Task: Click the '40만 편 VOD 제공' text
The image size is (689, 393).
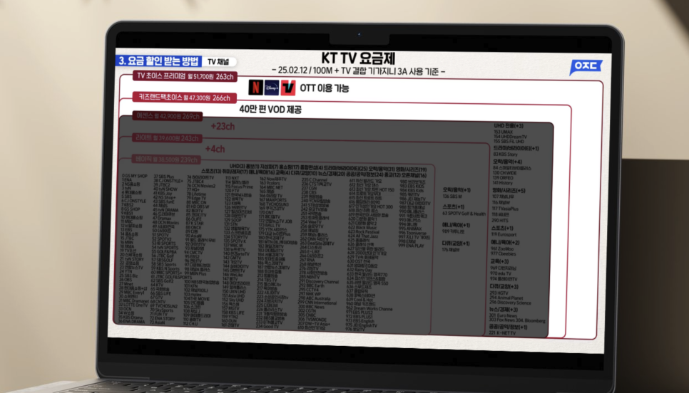Action: pos(270,109)
